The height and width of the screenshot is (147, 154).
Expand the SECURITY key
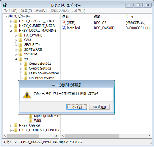[x=16, y=45]
